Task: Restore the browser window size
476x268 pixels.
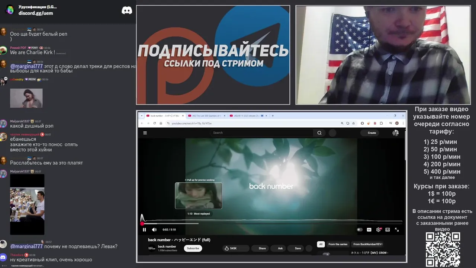Action: pos(395,116)
